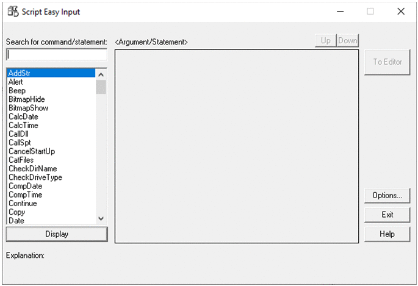Image resolution: width=418 pixels, height=286 pixels.
Task: Highlight CatFiles in the list
Action: click(51, 160)
